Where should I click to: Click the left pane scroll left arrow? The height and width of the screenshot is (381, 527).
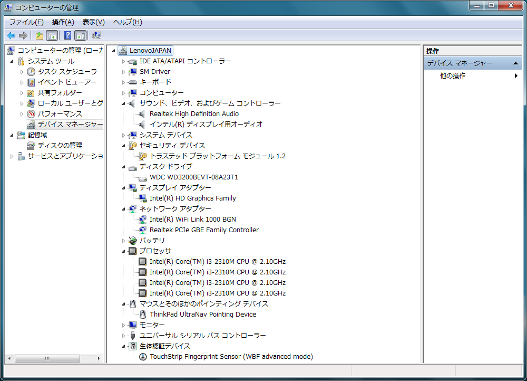pos(9,358)
